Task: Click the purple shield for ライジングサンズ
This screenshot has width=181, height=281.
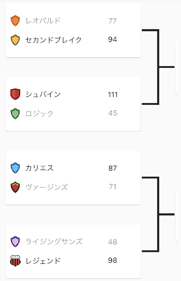Action: coord(15,241)
